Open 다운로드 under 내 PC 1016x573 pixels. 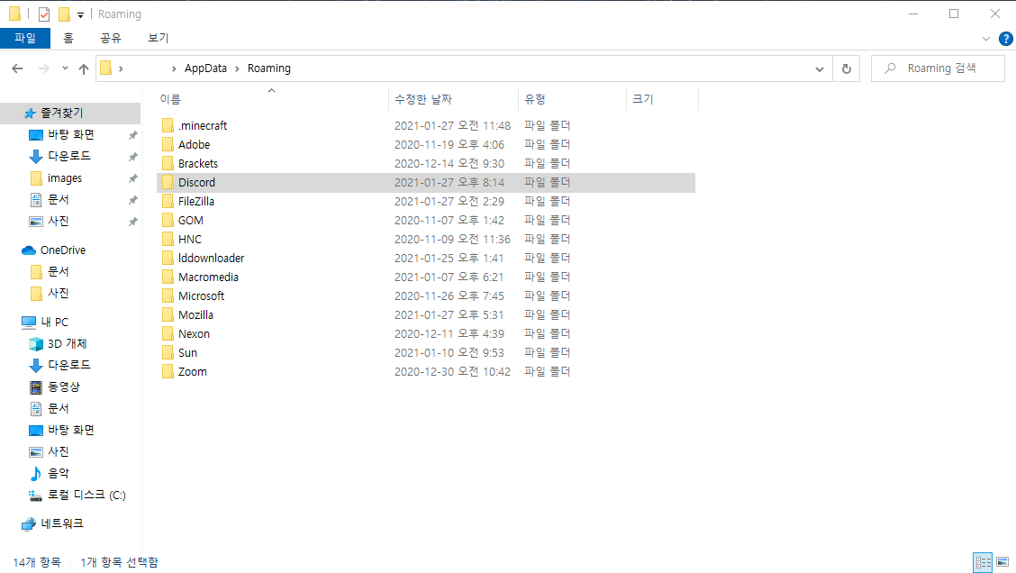70,365
